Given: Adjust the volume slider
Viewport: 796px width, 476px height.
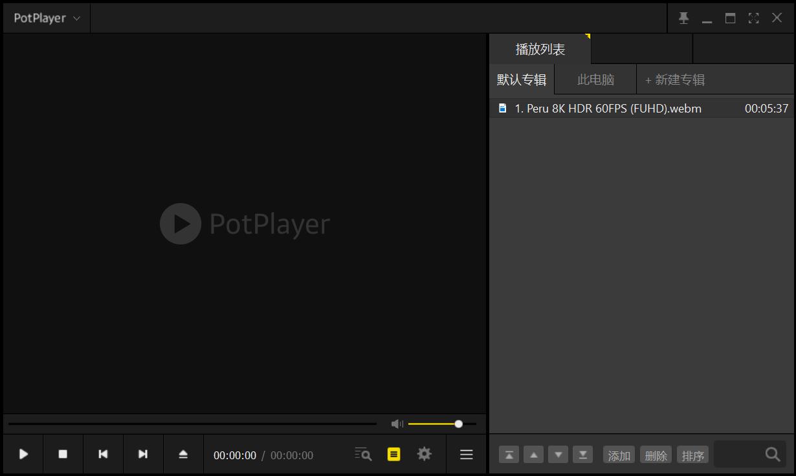Looking at the screenshot, I should pos(458,424).
